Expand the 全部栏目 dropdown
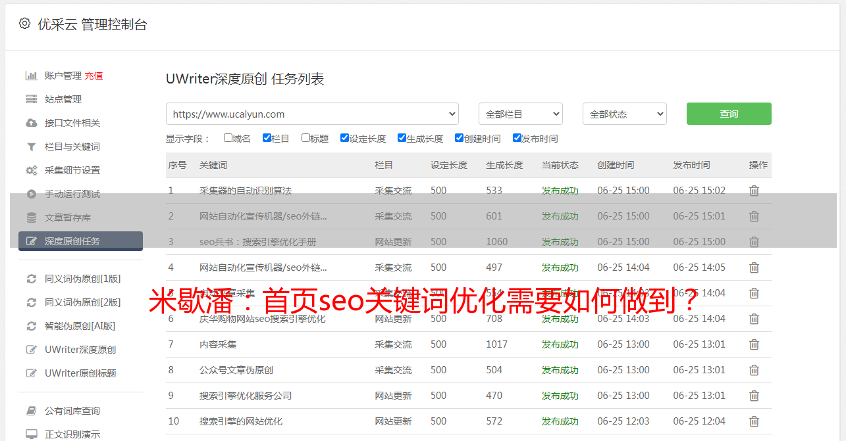This screenshot has height=441, width=846. (x=521, y=114)
